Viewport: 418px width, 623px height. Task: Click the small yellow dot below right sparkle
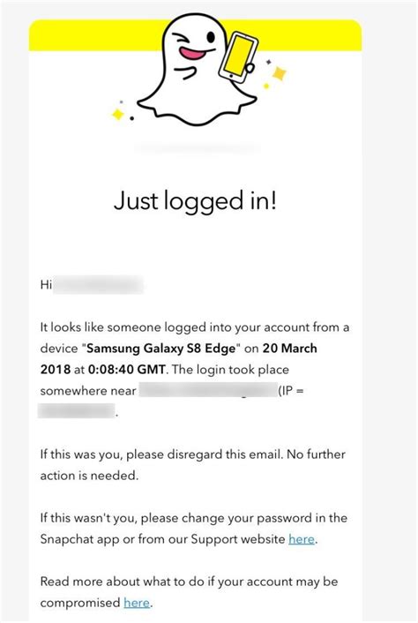(x=266, y=86)
